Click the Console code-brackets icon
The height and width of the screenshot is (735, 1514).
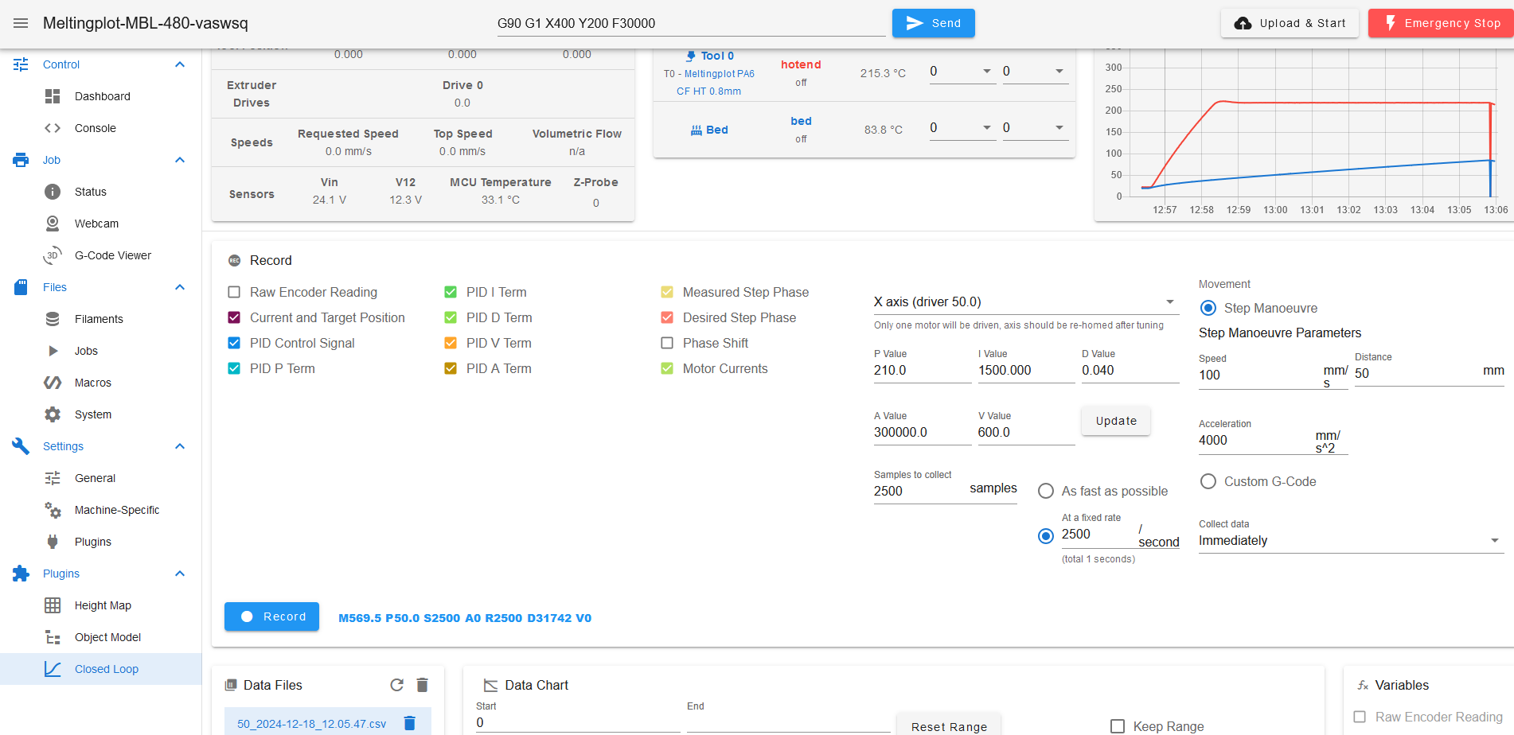coord(53,128)
